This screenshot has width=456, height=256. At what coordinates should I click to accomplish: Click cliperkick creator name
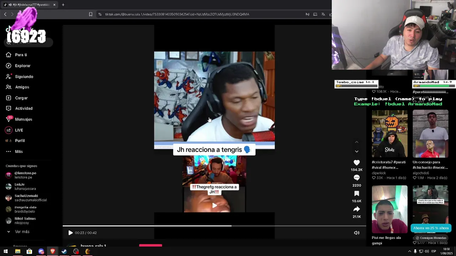click(379, 173)
